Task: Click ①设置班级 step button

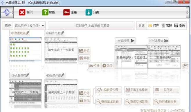Action: click(20, 33)
